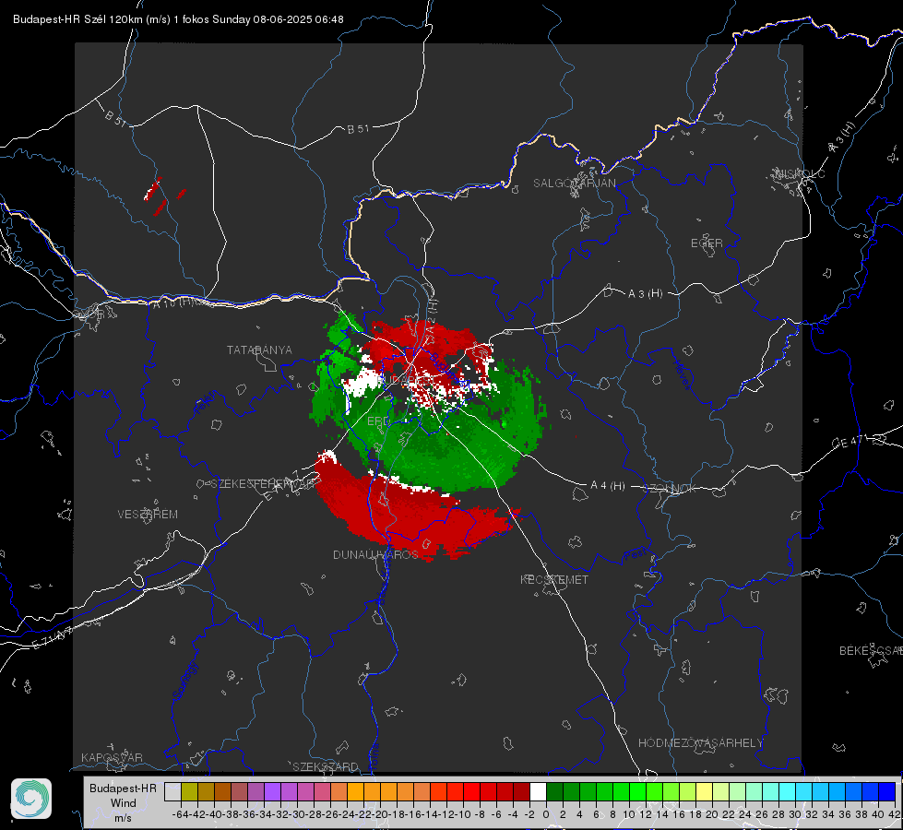Viewport: 903px width, 830px height.
Task: Click the EGER city label
Action: pyautogui.click(x=707, y=243)
